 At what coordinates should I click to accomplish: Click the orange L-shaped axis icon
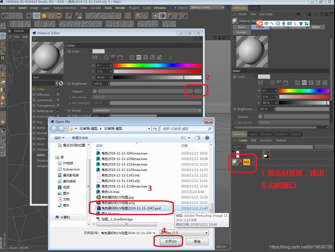128,16
